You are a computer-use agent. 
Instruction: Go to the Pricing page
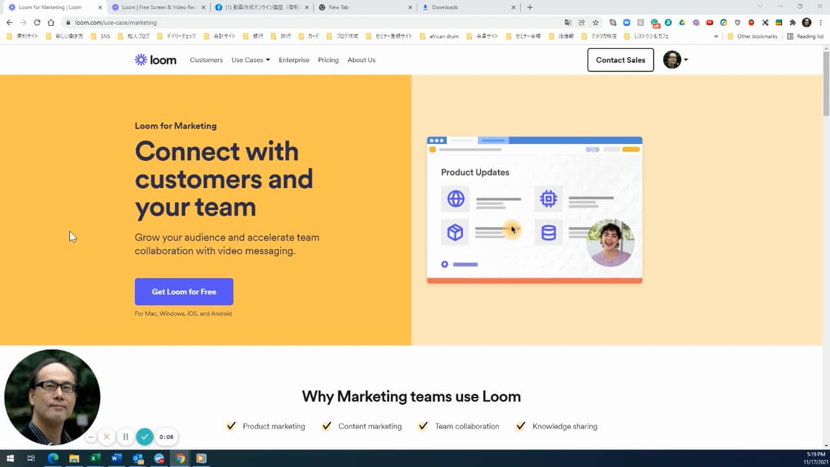pos(328,60)
